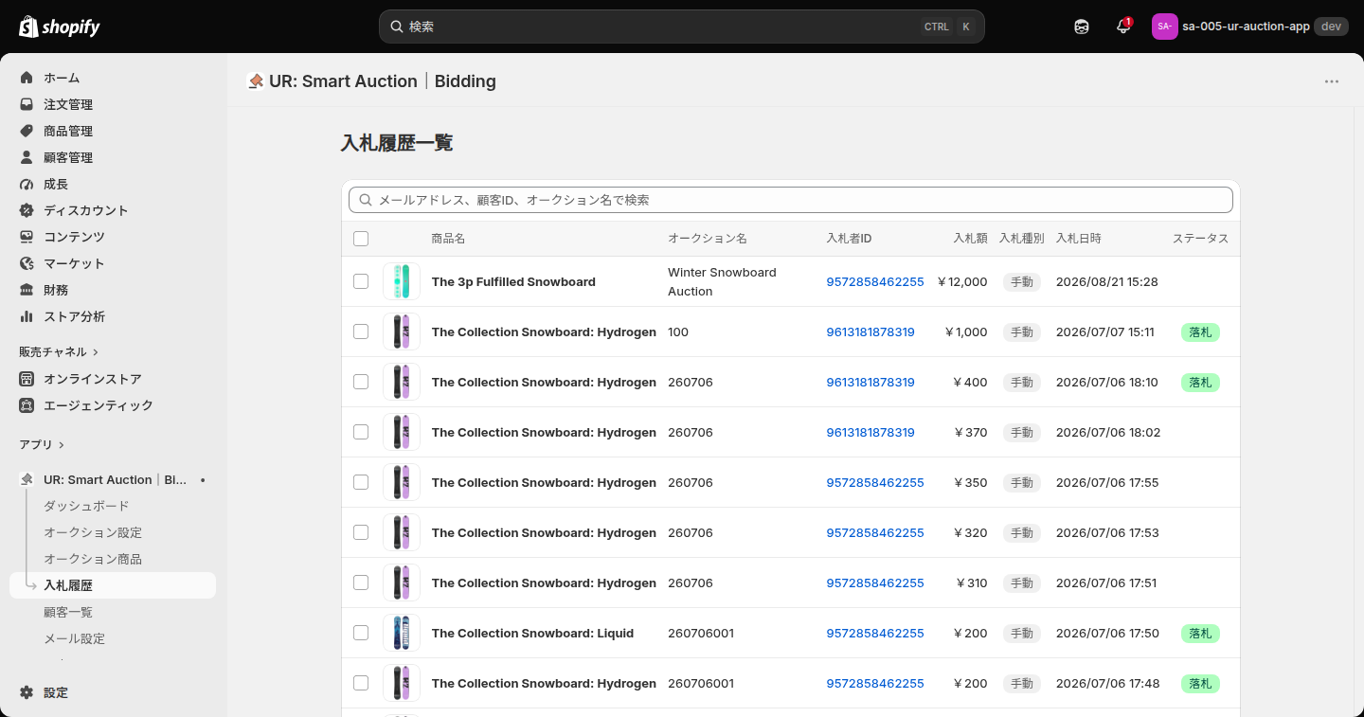
Task: Check the Collection Snowboard: Liquid row checkbox
Action: click(361, 633)
